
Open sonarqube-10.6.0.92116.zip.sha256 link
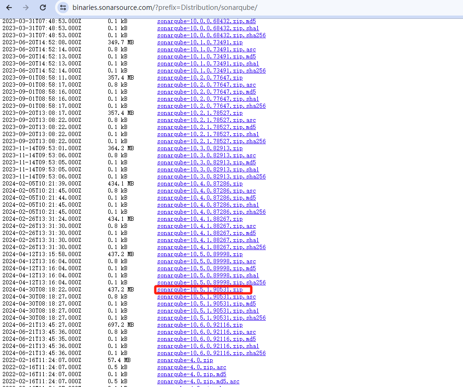pos(211,353)
